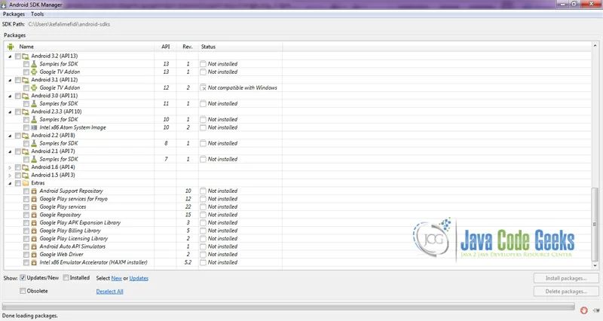Click the flask icon of API 7 Samples for SDK

[x=34, y=159]
